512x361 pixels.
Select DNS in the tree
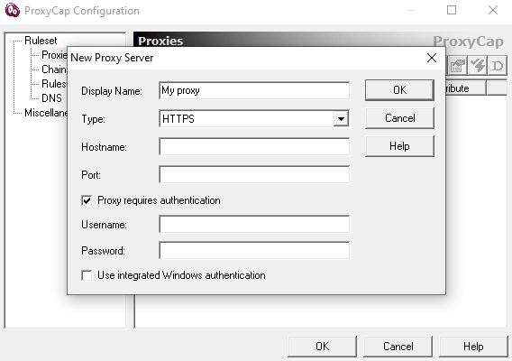51,98
